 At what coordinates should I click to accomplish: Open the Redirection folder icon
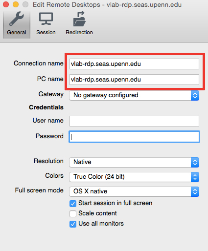(x=79, y=19)
